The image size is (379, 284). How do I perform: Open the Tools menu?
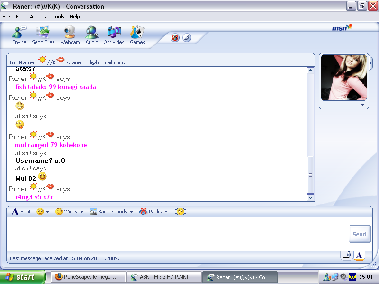click(x=58, y=17)
